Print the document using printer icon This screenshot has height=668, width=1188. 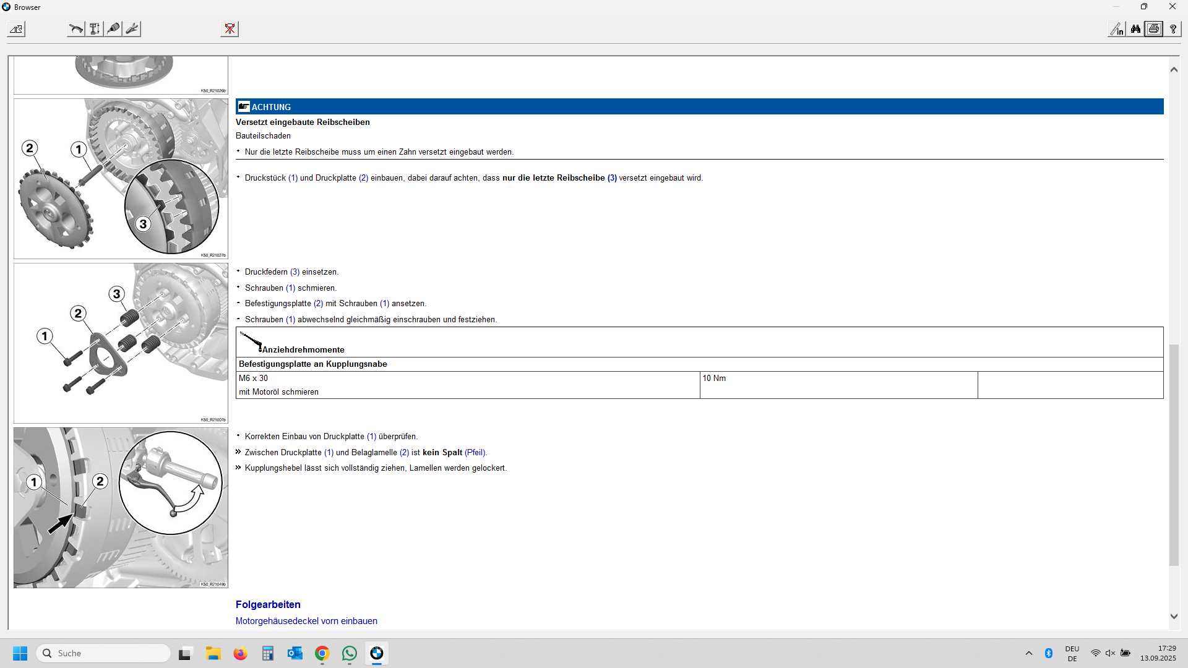(x=1154, y=29)
